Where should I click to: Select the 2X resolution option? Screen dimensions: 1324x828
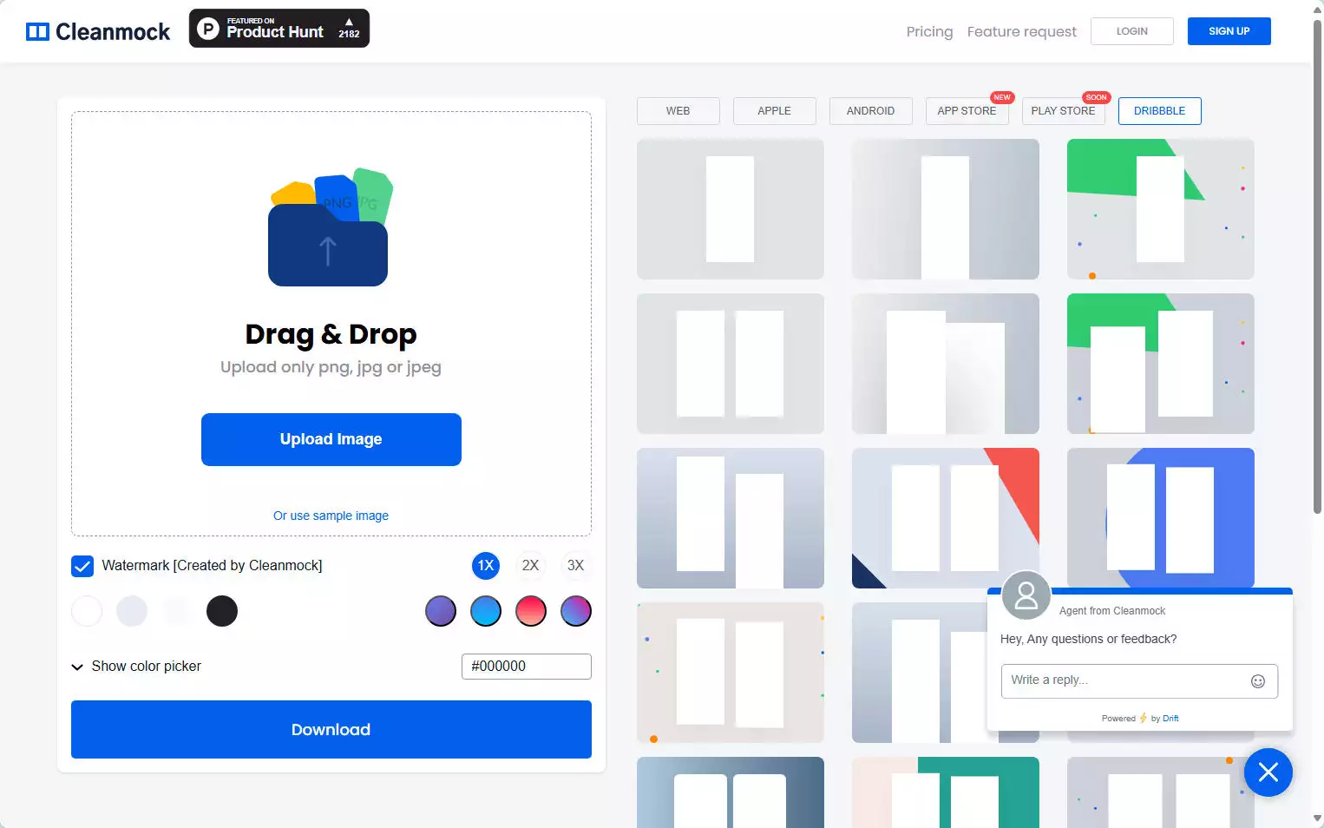530,566
